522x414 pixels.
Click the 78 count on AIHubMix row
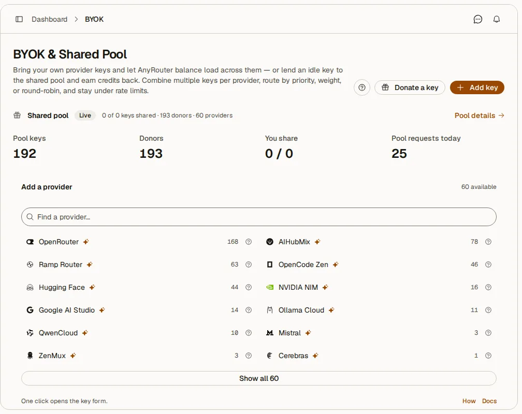pos(474,242)
